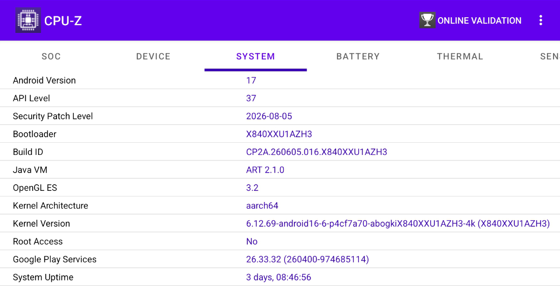
Task: Click uptime value 3 days, 08:46:56
Action: point(279,277)
